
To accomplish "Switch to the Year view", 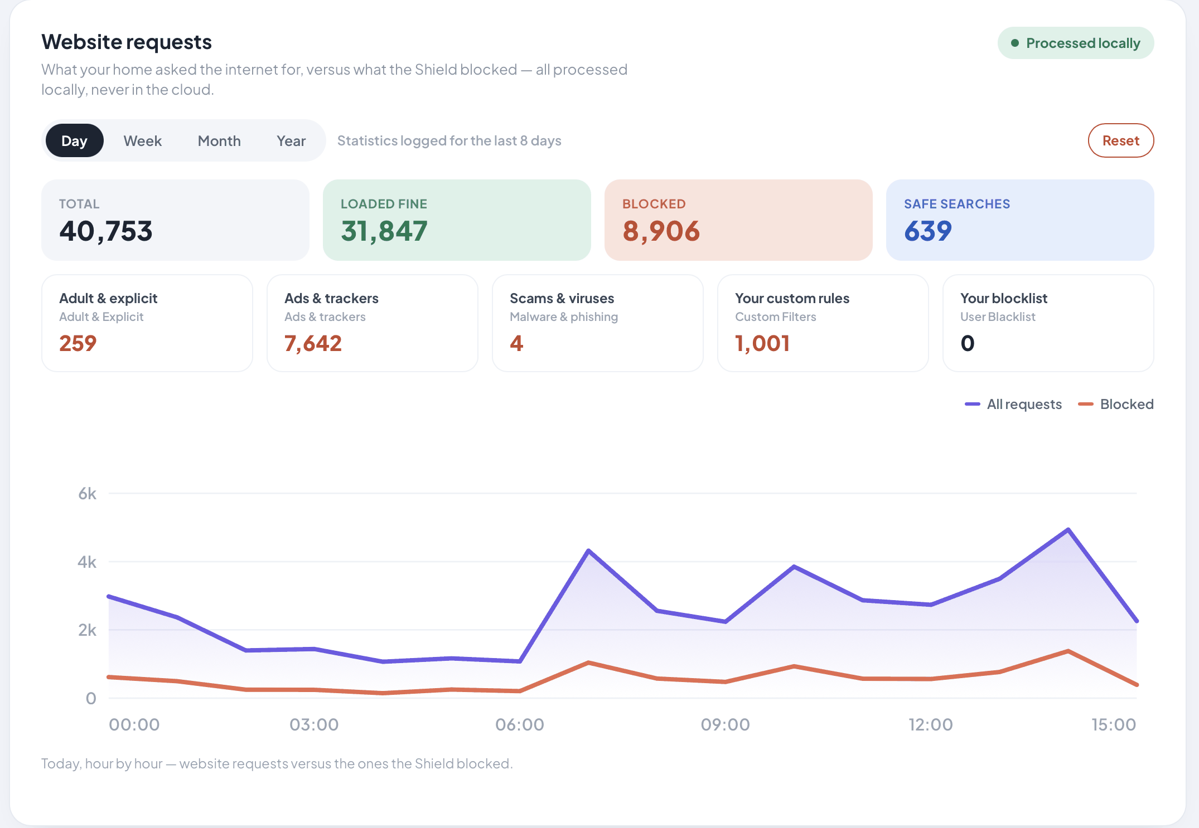I will click(291, 140).
